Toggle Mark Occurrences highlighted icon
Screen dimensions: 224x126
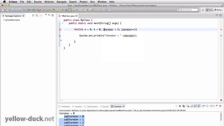[70, 10]
